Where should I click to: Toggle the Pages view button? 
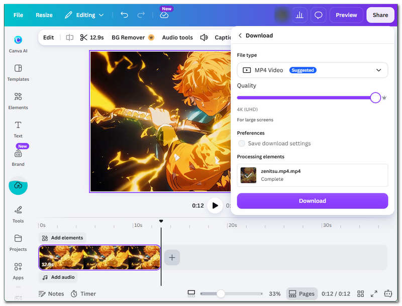(302, 294)
